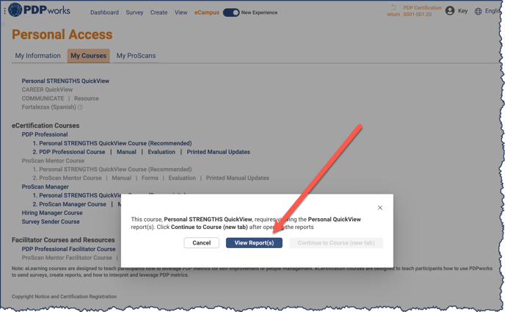Open Evaluation link in ProScan Mentor row
This screenshot has height=312, width=505.
click(182, 178)
